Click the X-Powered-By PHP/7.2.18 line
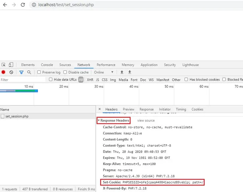 click(125, 188)
